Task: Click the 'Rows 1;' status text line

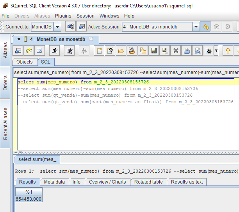Action: pos(127,171)
